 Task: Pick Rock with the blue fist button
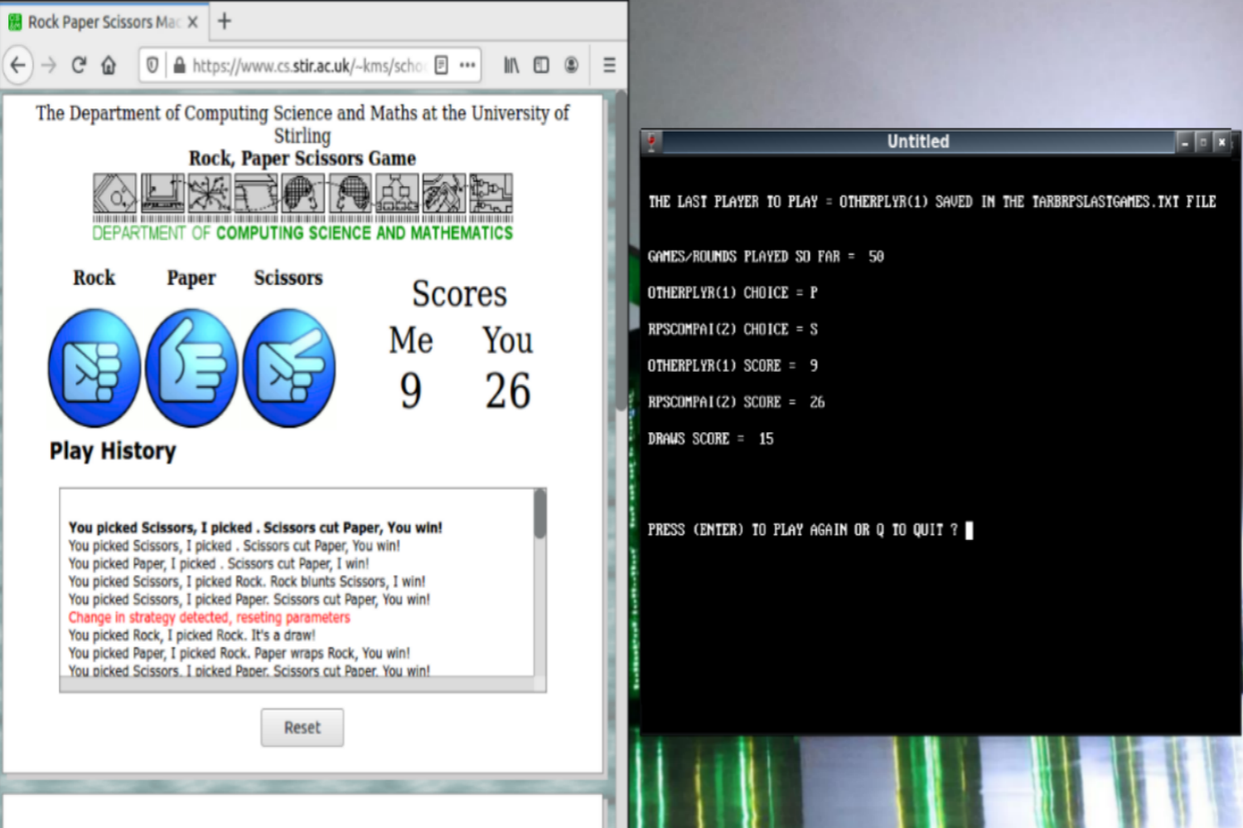94,368
